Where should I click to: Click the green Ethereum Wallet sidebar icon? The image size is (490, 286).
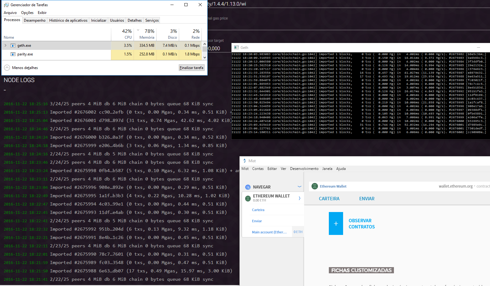point(248,198)
